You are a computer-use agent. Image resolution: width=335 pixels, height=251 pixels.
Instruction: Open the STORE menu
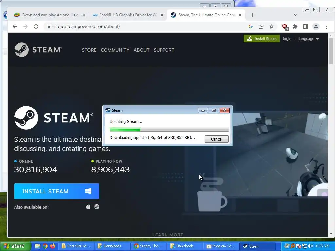click(89, 50)
